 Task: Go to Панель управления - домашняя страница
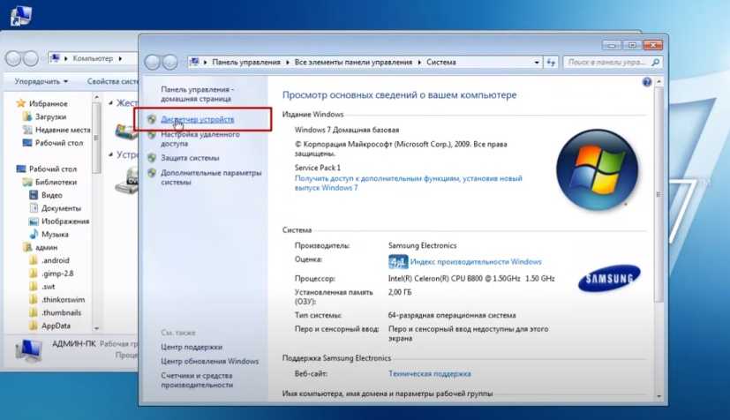[x=198, y=94]
